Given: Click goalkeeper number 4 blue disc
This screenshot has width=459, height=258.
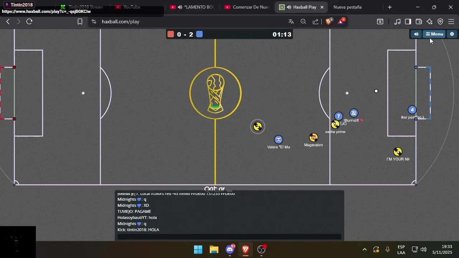Looking at the screenshot, I should coord(412,110).
